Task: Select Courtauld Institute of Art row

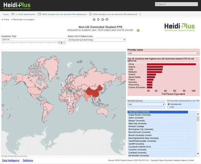Action: [x=162, y=147]
